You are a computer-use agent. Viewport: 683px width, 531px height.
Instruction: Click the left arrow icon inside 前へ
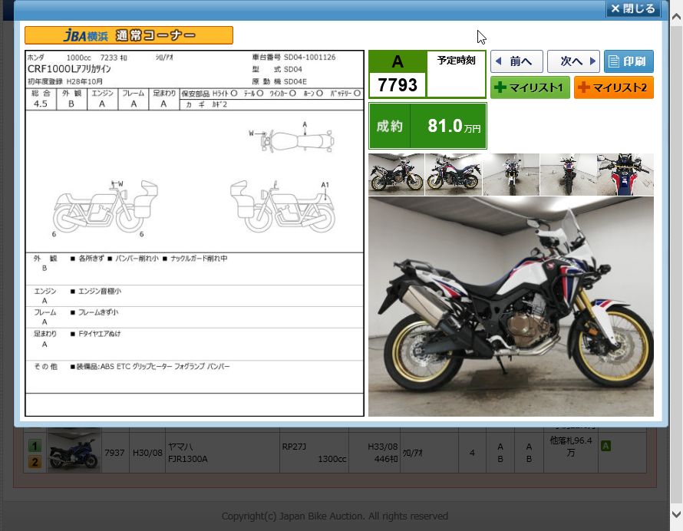pyautogui.click(x=500, y=61)
